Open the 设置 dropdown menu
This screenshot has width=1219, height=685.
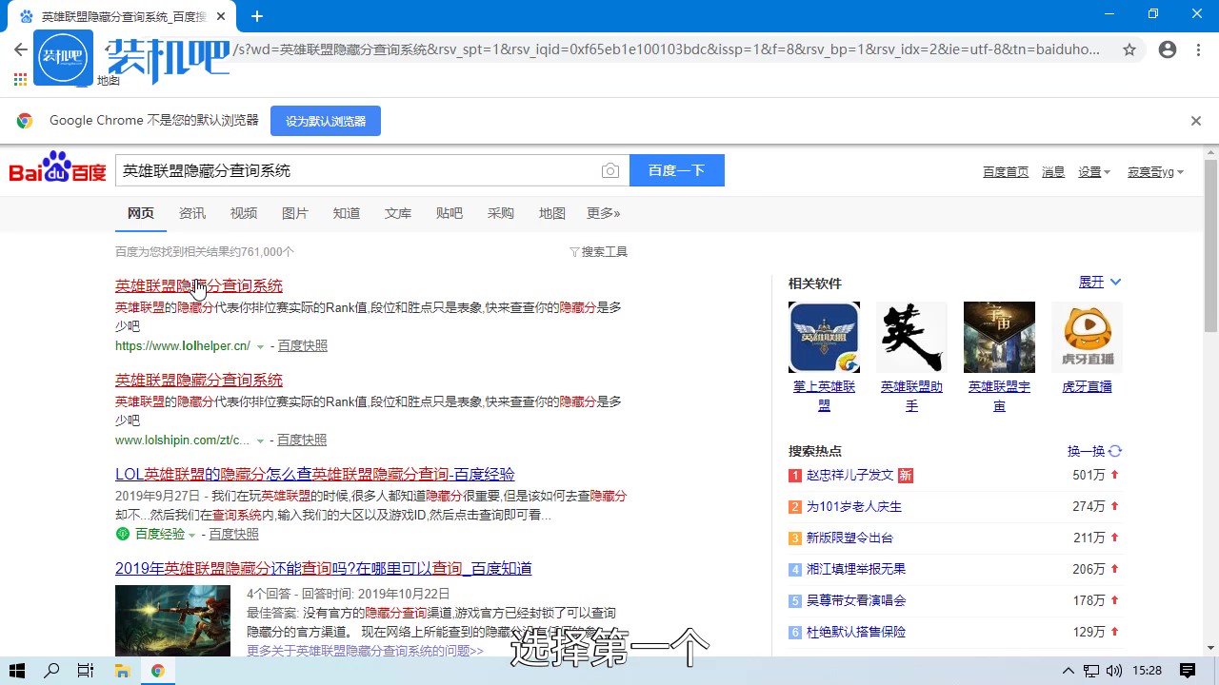[1094, 172]
